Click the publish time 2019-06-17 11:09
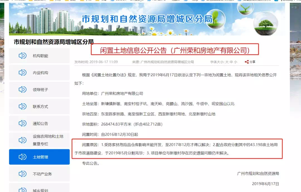Viewport: 301px width, 192px height. [x=96, y=62]
